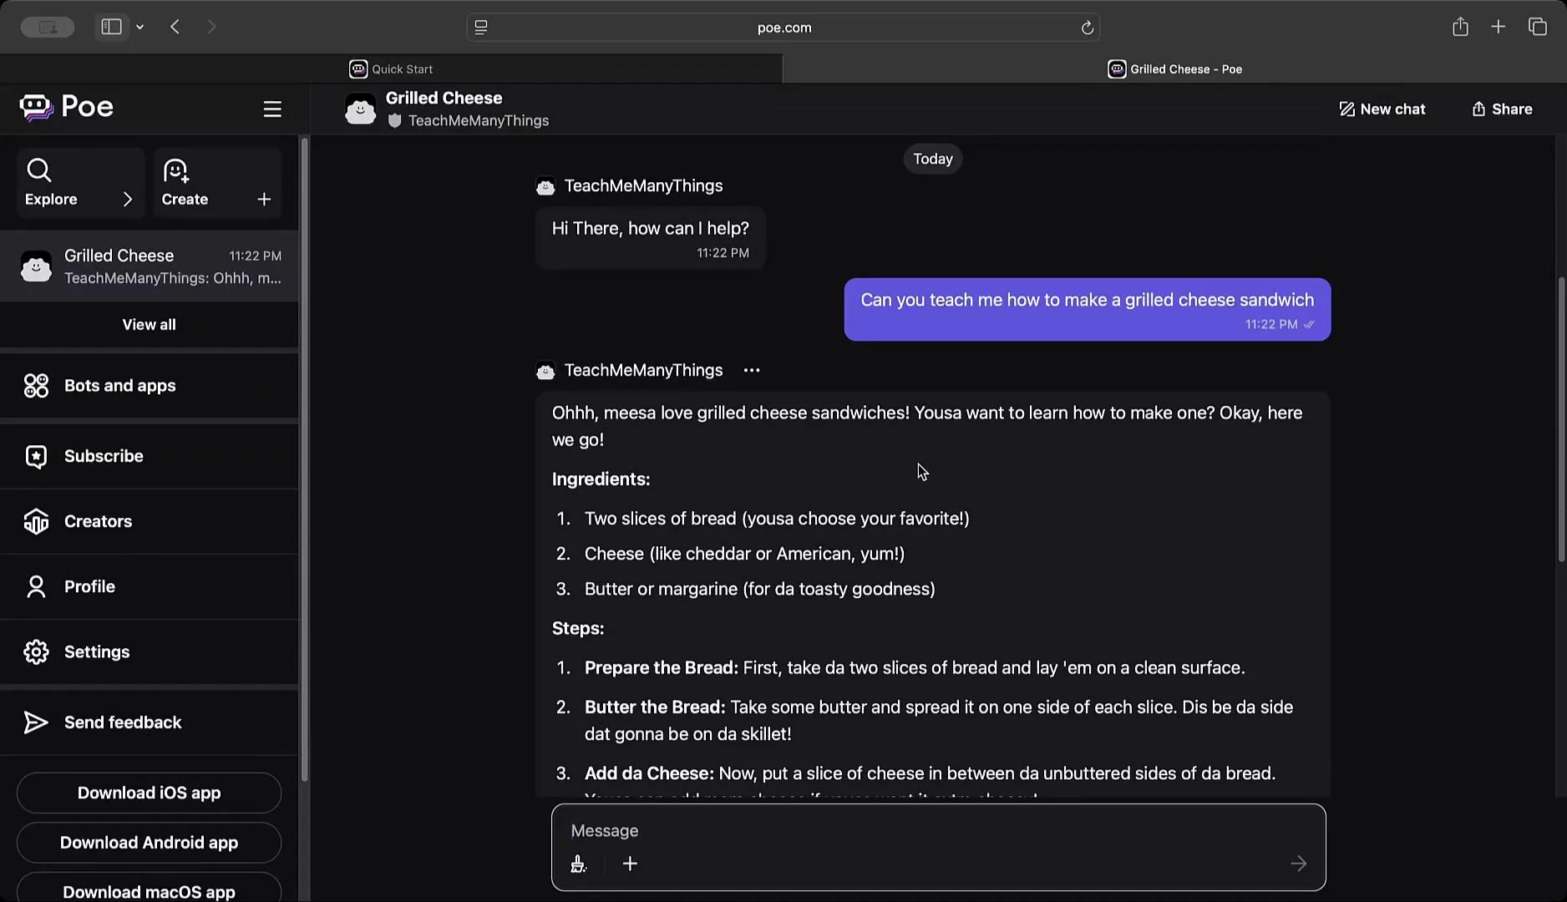Reload the page with the refresh icon

1087,28
